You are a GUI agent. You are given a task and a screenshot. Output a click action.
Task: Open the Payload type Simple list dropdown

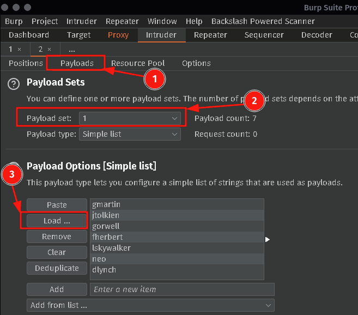(130, 134)
